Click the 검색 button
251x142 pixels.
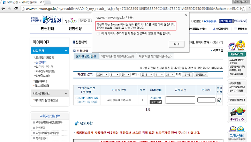[187, 75]
